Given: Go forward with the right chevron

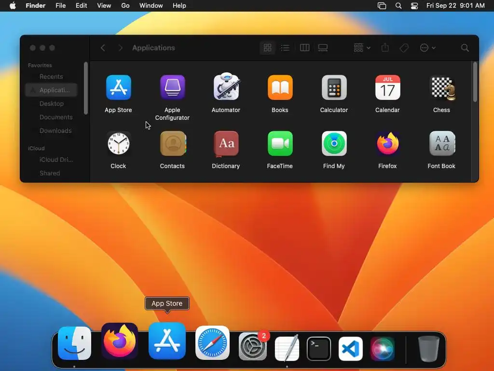Looking at the screenshot, I should click(120, 48).
